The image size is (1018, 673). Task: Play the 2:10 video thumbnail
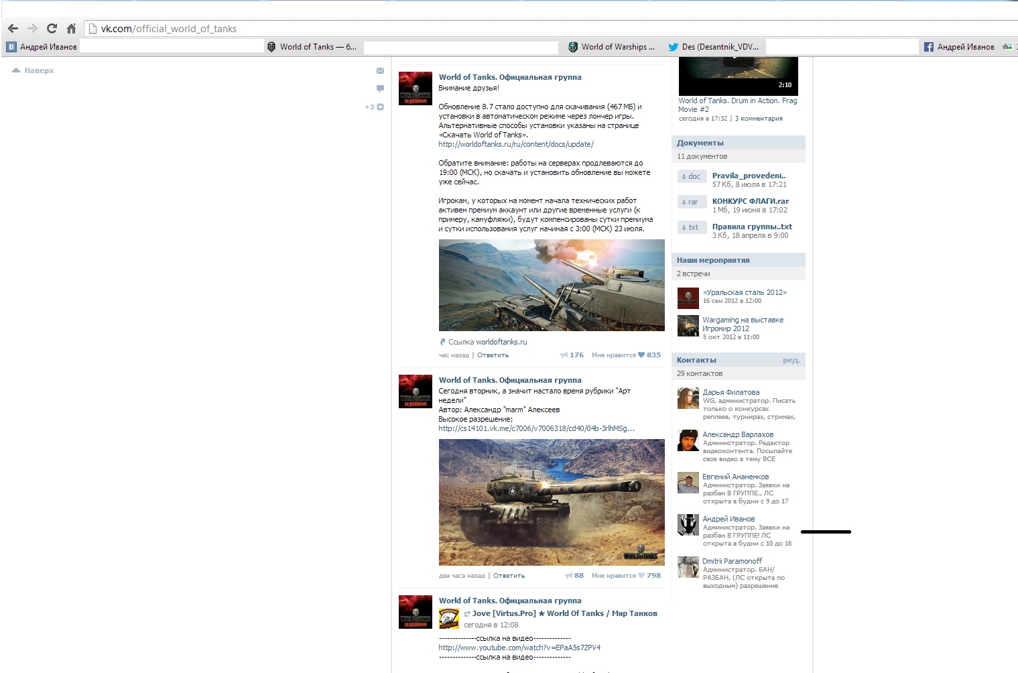(739, 76)
